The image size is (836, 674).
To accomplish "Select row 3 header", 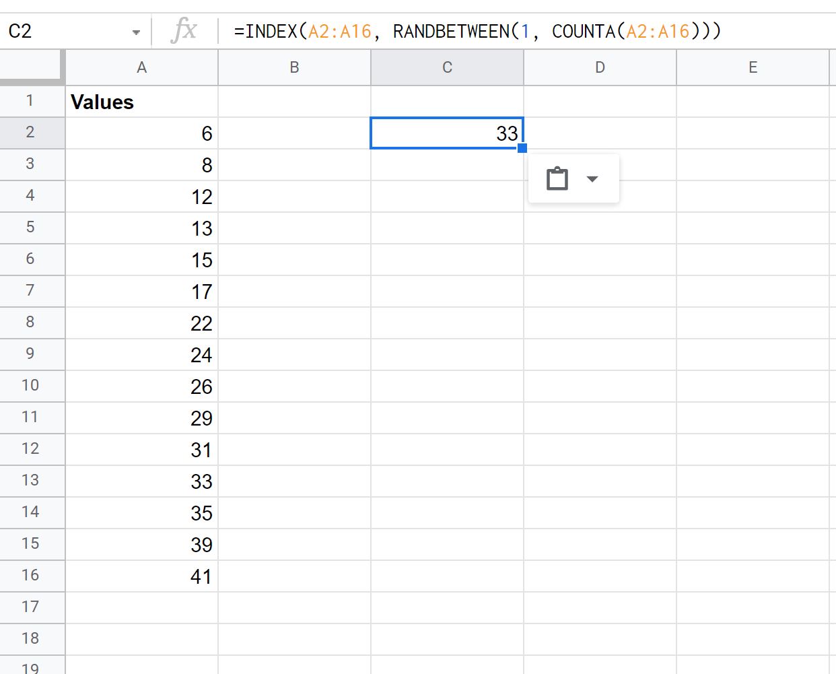I will (x=32, y=164).
